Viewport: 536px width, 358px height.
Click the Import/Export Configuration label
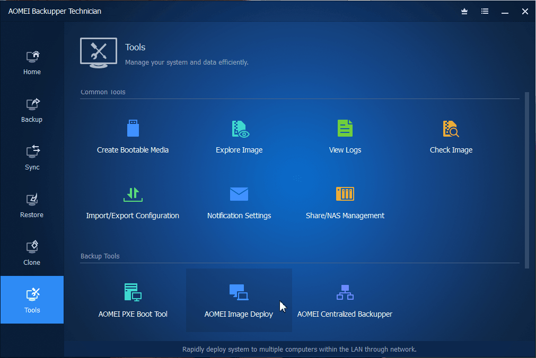coord(133,216)
